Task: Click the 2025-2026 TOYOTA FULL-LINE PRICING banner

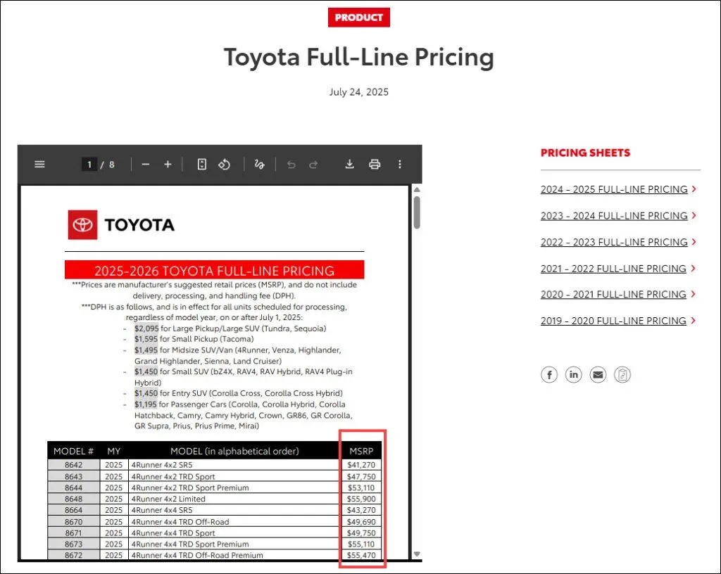Action: pyautogui.click(x=214, y=270)
